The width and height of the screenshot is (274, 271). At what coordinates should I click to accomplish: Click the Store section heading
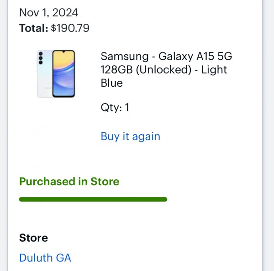[33, 238]
